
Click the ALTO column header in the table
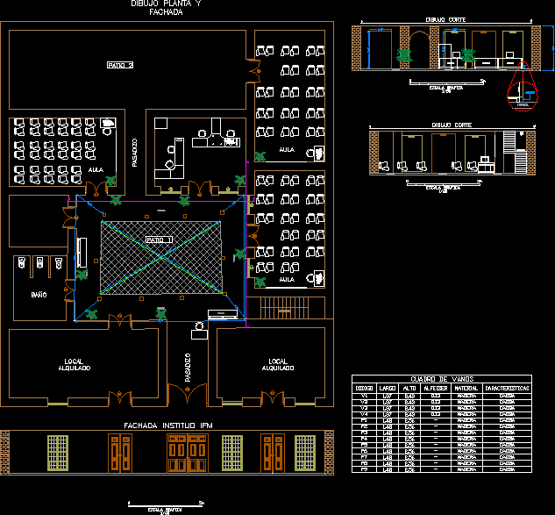click(x=409, y=387)
